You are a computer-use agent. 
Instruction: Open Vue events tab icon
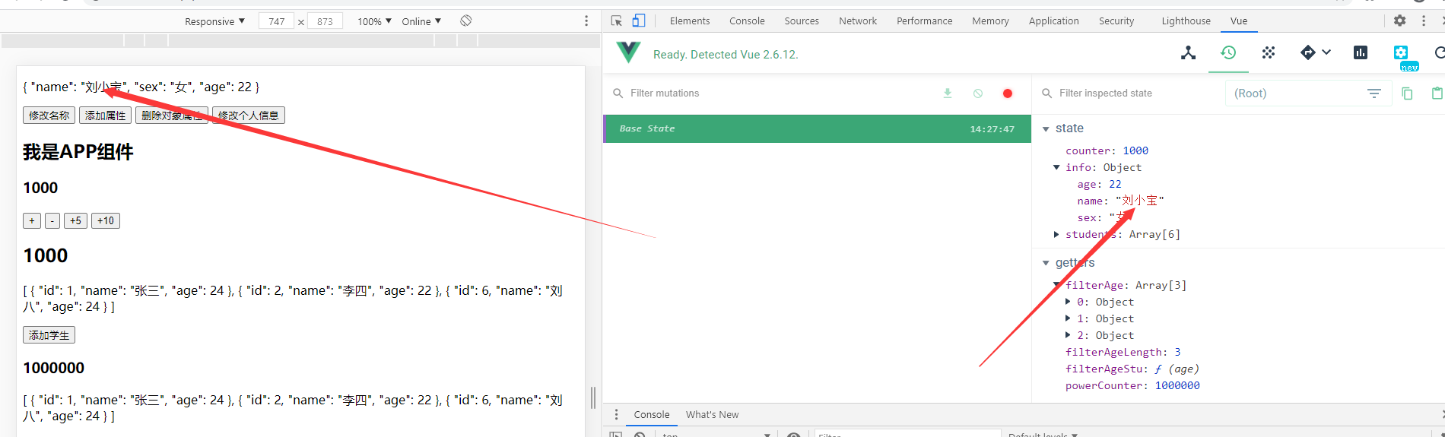click(x=1269, y=52)
